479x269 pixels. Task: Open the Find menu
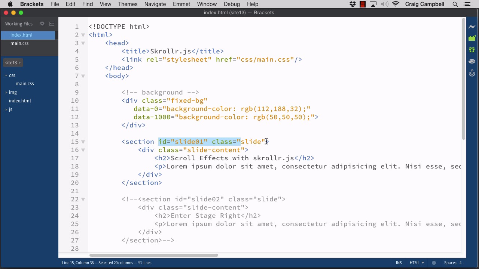tap(88, 4)
